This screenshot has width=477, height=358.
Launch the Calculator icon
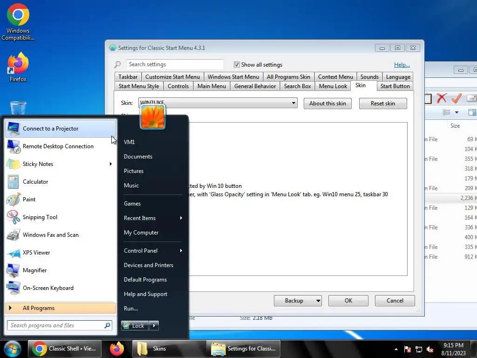14,182
